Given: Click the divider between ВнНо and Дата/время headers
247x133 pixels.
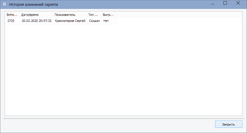Looking at the screenshot, I should (20, 14).
